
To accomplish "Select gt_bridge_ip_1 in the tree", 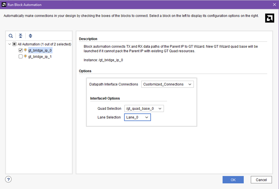I will [x=40, y=57].
